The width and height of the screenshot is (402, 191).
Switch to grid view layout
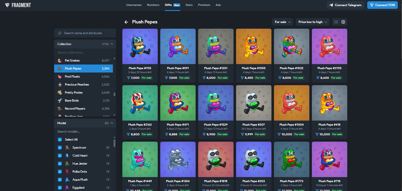tap(343, 22)
